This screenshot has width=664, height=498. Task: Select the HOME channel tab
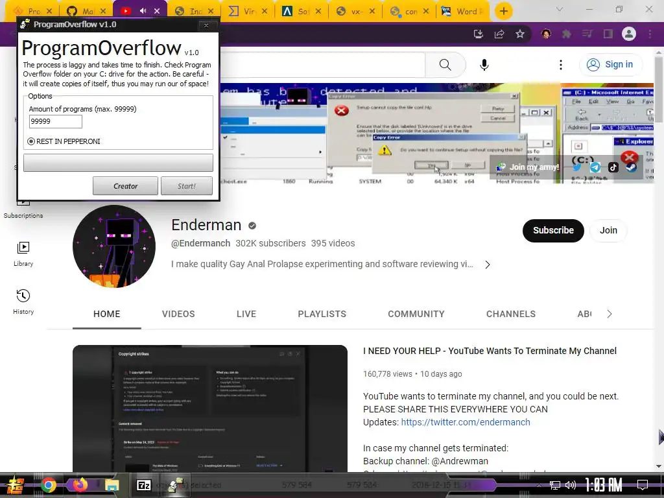point(107,314)
